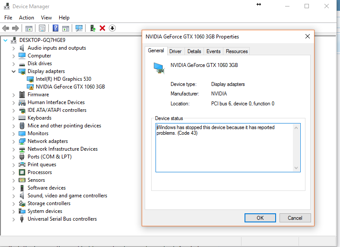Image resolution: width=340 pixels, height=247 pixels.
Task: Click Device status scrollbar down arrow
Action: tap(296, 168)
